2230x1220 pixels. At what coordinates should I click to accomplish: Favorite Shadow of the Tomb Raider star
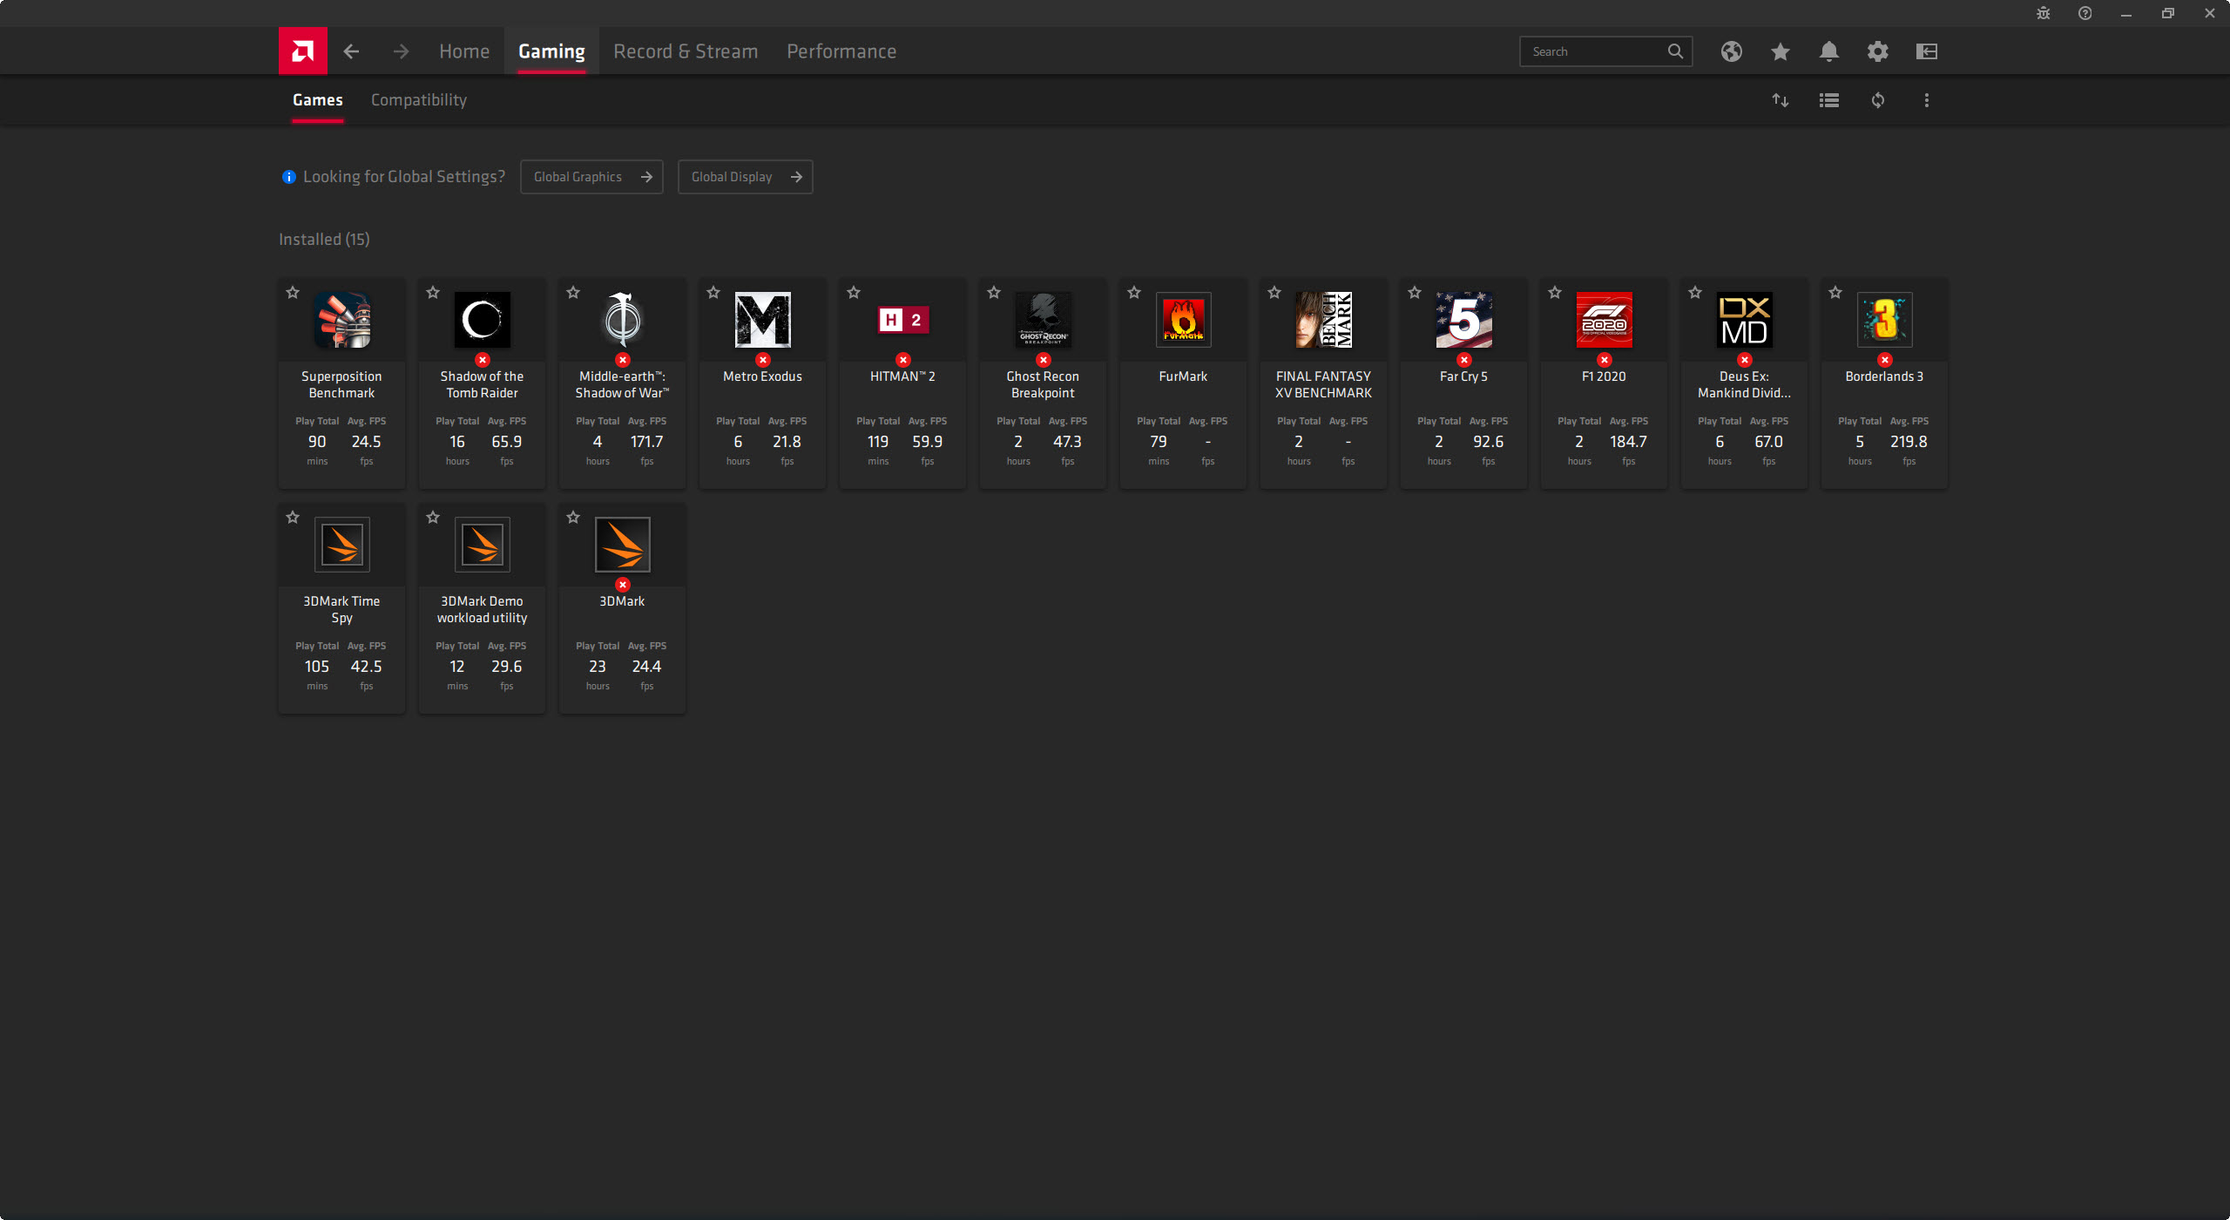point(433,293)
